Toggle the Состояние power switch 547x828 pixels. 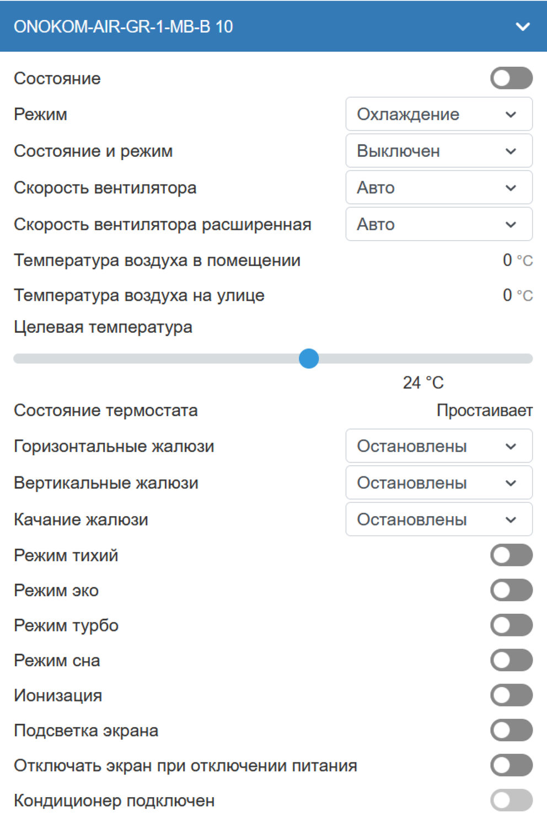[511, 78]
